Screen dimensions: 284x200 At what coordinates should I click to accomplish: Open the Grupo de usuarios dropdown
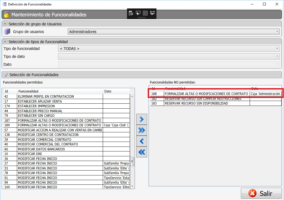pyautogui.click(x=174, y=32)
